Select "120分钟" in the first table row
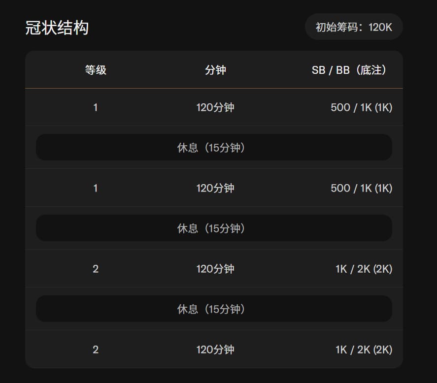437x383 pixels. coord(215,107)
